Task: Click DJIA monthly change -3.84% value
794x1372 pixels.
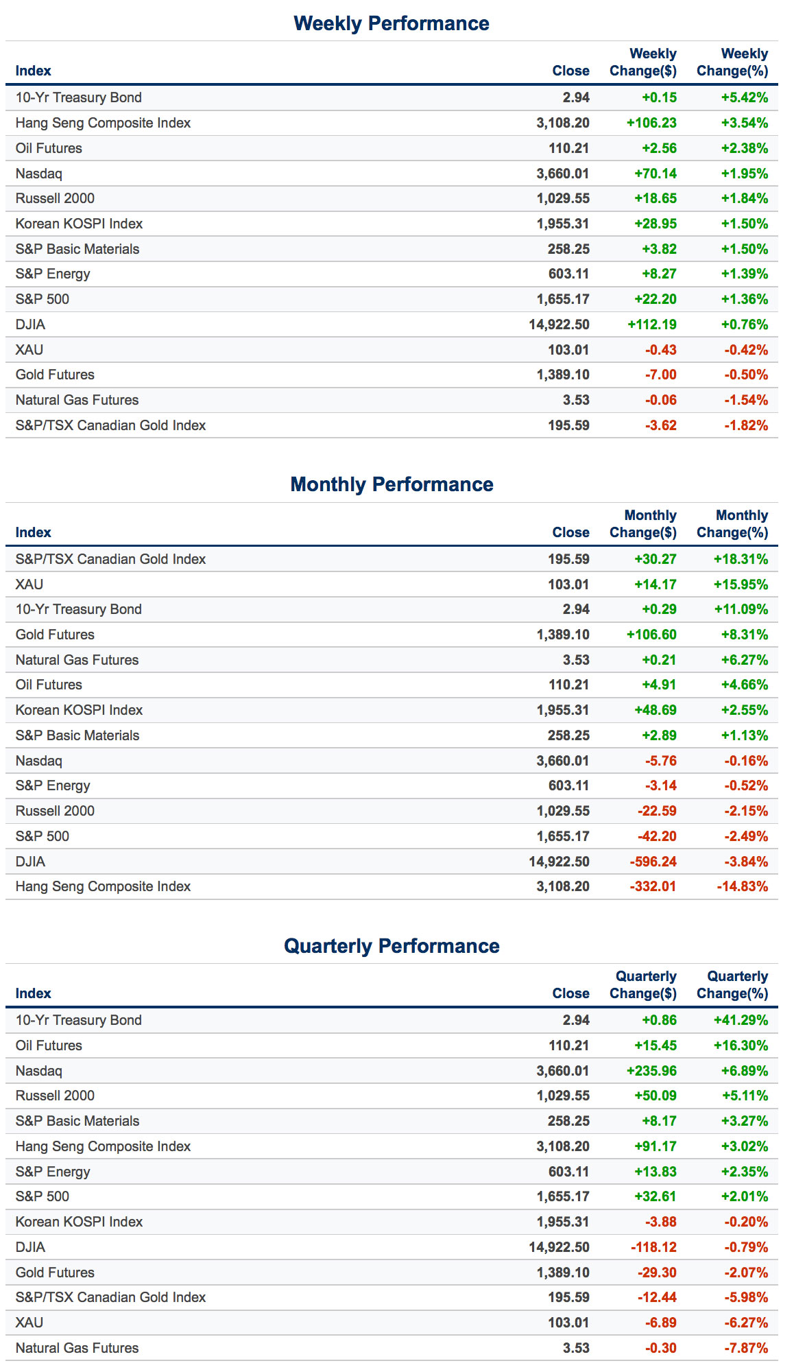Action: click(746, 862)
